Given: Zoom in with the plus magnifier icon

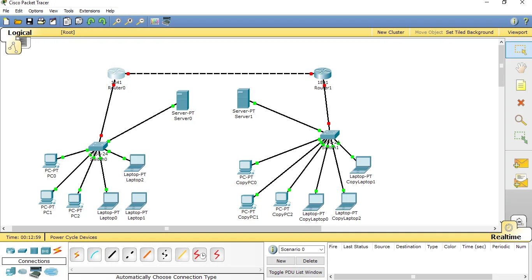Looking at the screenshot, I should pyautogui.click(x=117, y=21).
